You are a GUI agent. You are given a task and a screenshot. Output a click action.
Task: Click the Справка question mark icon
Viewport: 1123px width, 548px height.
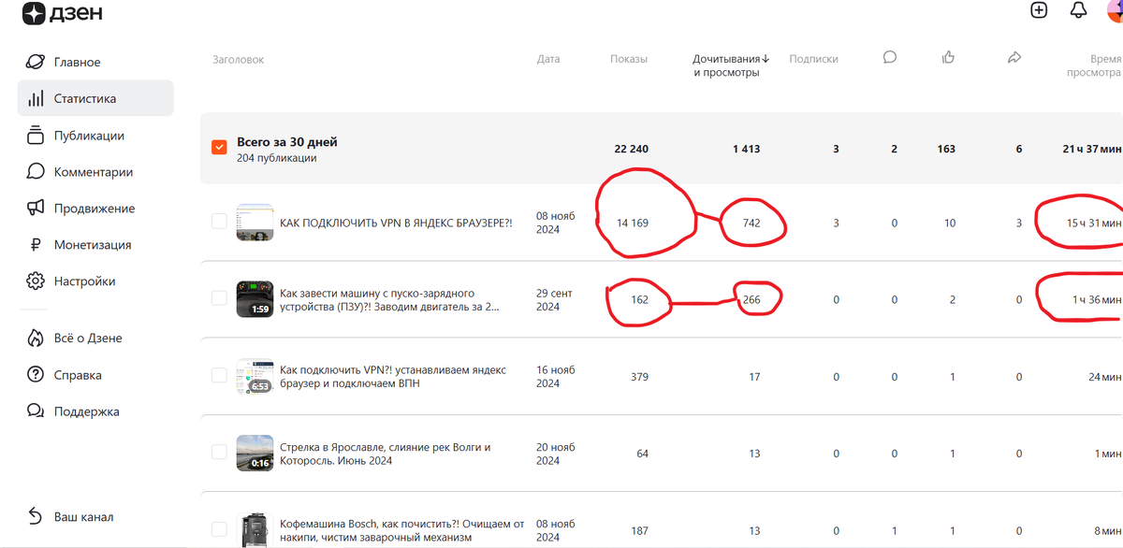[x=36, y=375]
